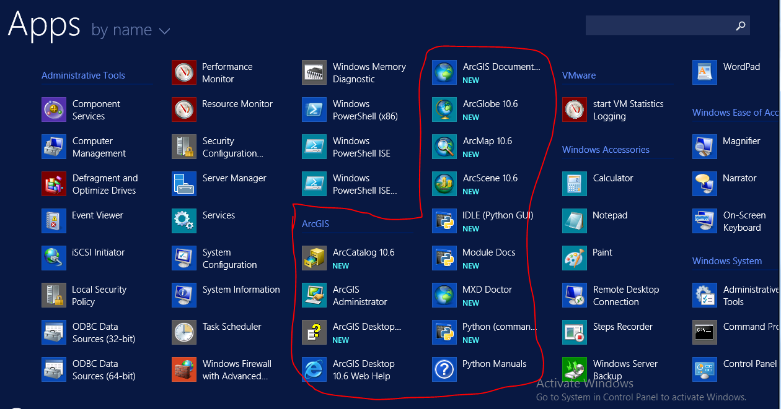The width and height of the screenshot is (781, 409).
Task: Open IDLE (Python GUI) icon
Action: (x=444, y=222)
